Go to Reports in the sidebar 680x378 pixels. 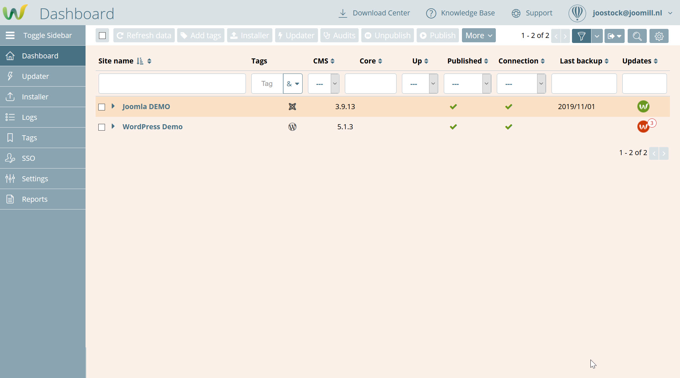pos(35,199)
